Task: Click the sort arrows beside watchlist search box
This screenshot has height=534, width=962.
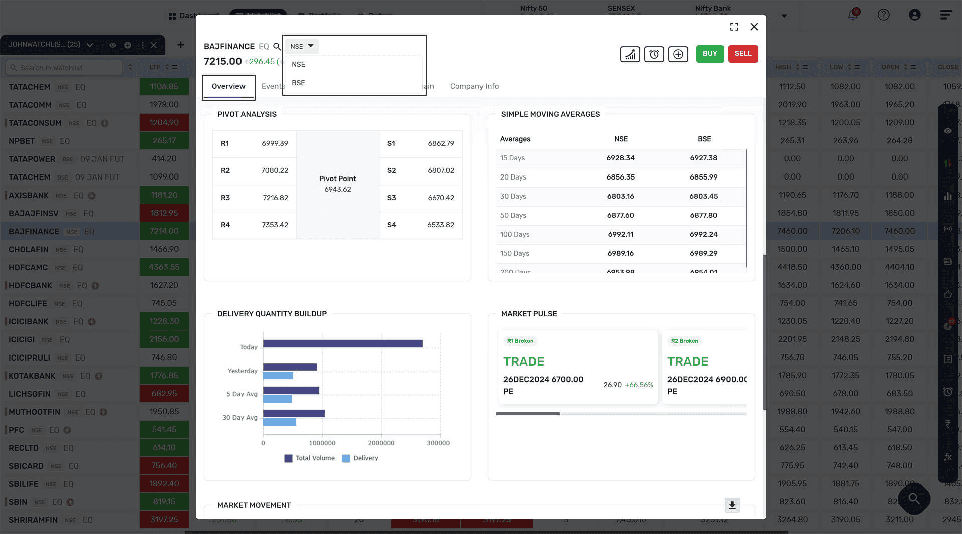Action: tap(130, 67)
